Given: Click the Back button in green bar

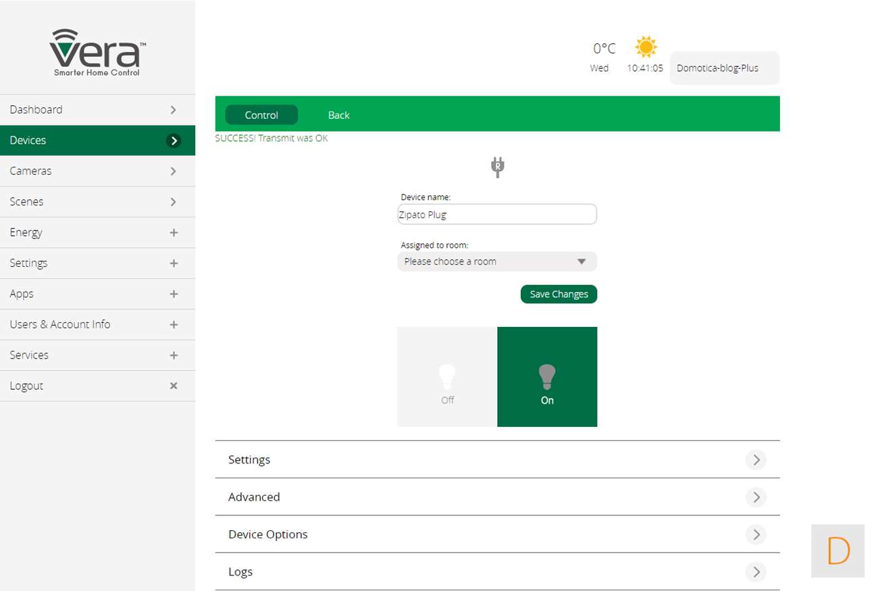Looking at the screenshot, I should click(x=338, y=115).
